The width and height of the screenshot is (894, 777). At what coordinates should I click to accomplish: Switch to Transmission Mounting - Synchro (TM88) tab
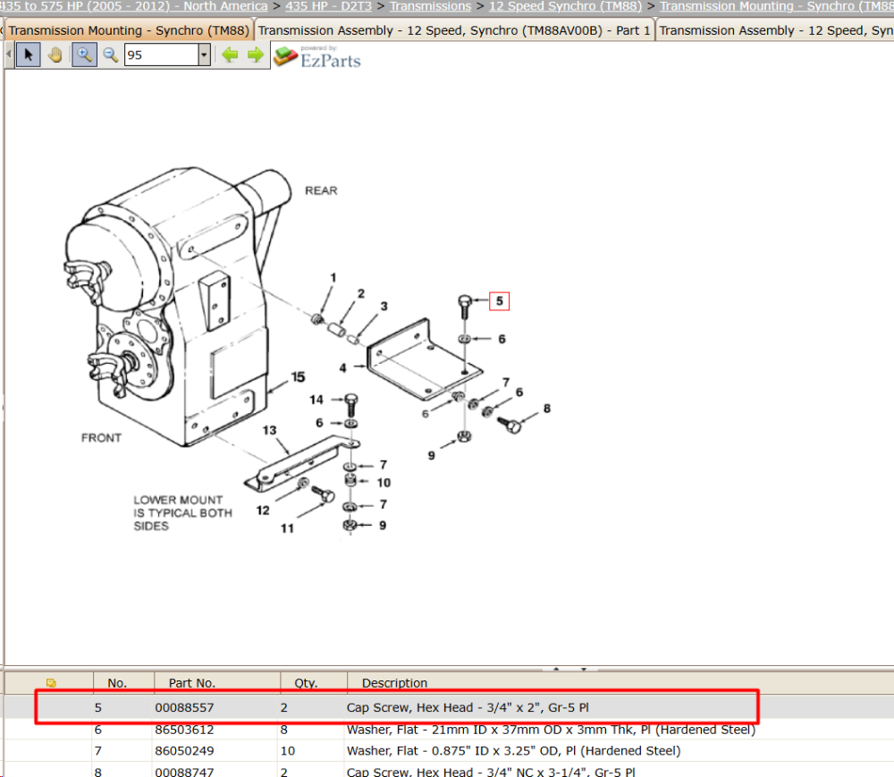click(128, 30)
